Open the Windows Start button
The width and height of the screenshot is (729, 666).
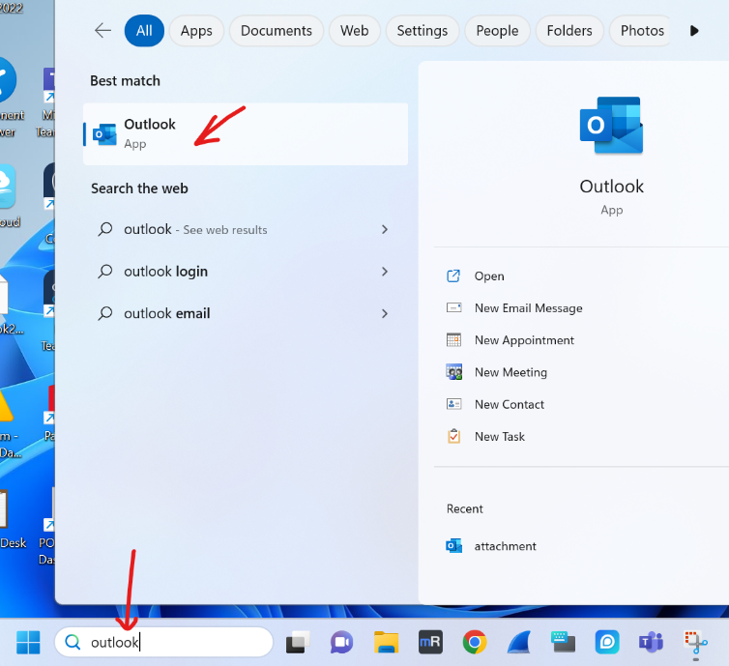(28, 642)
